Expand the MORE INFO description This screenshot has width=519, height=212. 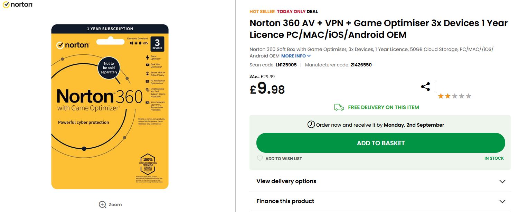296,56
